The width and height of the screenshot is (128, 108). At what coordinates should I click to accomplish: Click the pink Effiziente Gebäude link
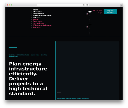[x=42, y=25]
